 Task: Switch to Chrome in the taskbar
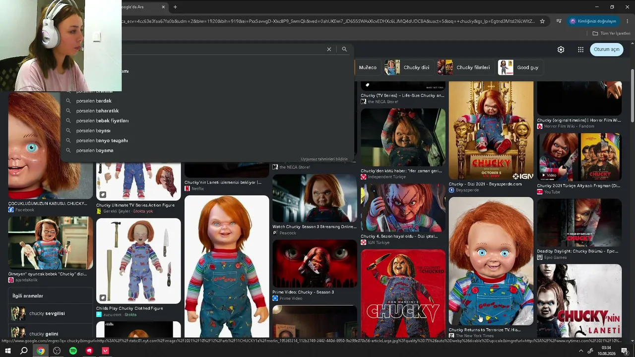click(x=41, y=351)
